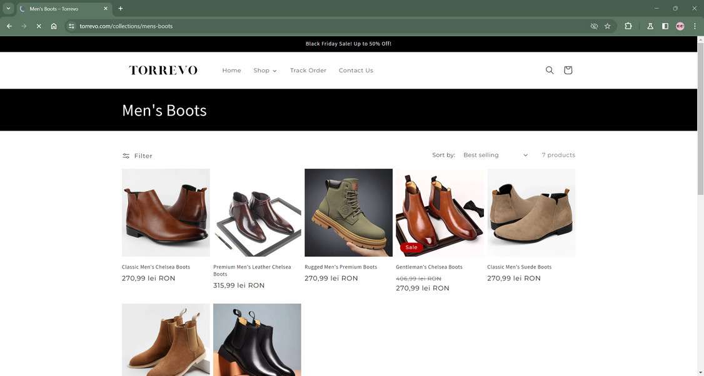Open a new browser tab

point(119,9)
